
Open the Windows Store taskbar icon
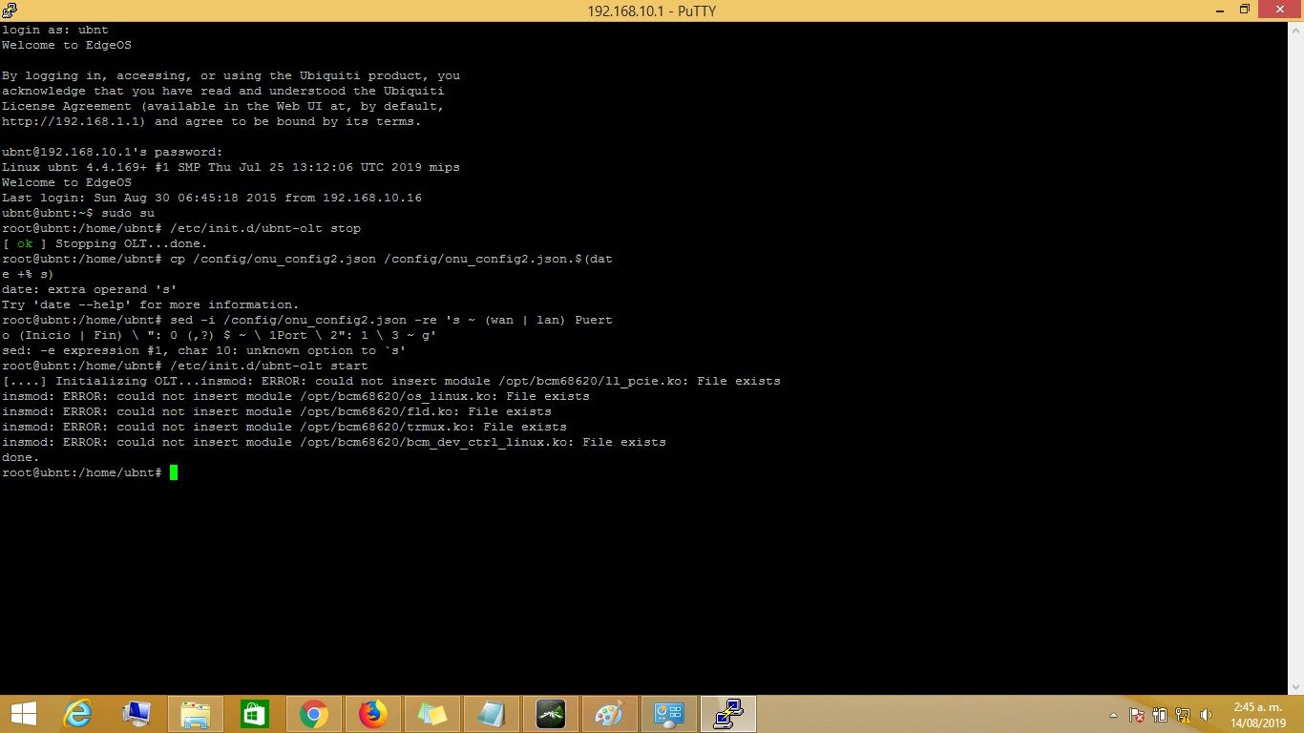(x=255, y=714)
